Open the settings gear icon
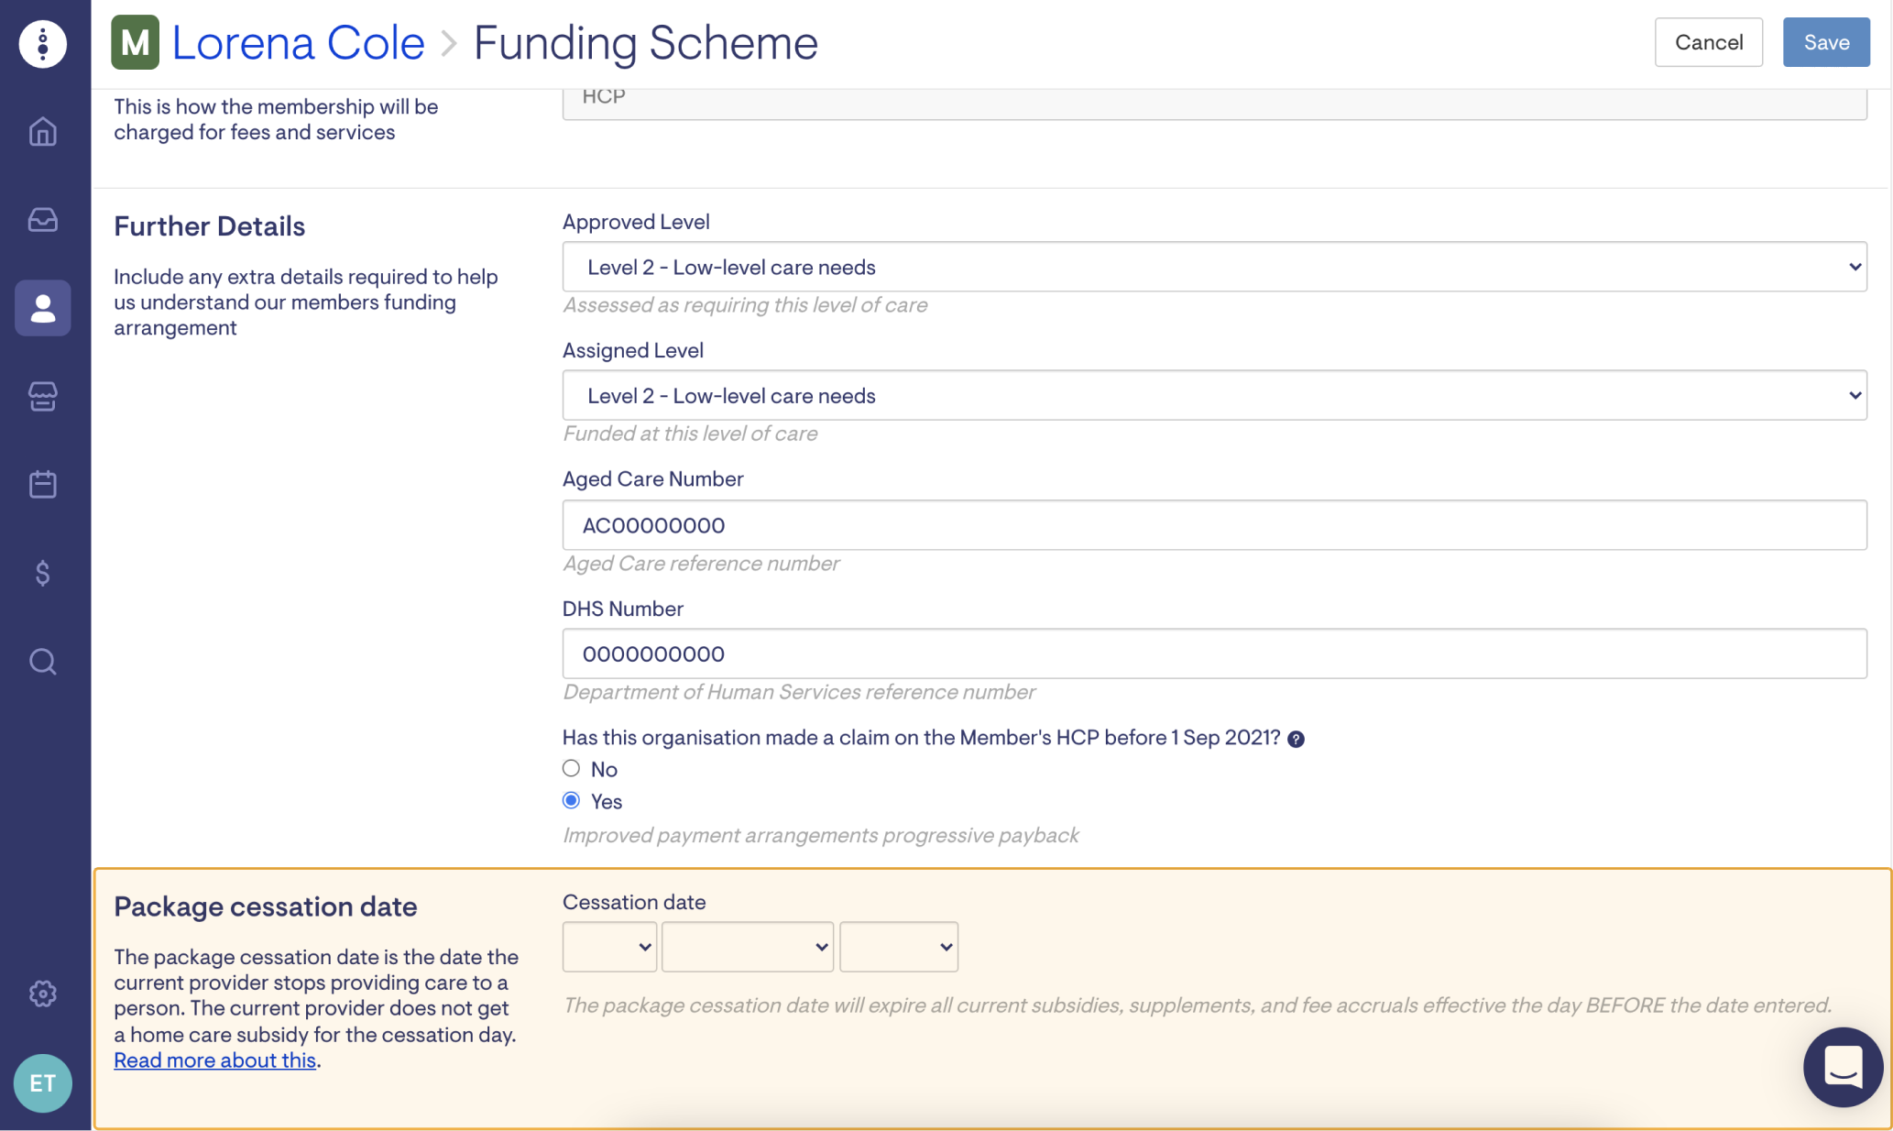Screen dimensions: 1893x1131 (43, 994)
